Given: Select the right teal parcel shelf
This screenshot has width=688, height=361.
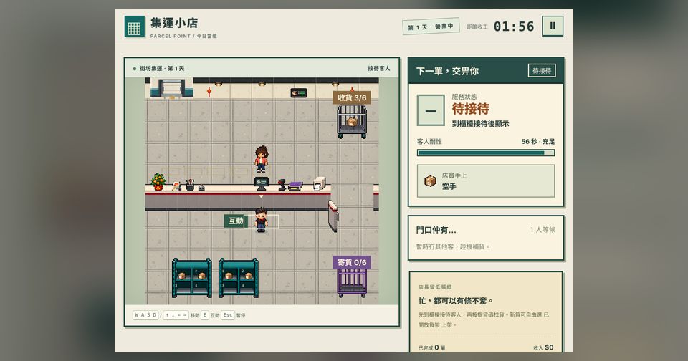Looking at the screenshot, I should pyautogui.click(x=238, y=278).
